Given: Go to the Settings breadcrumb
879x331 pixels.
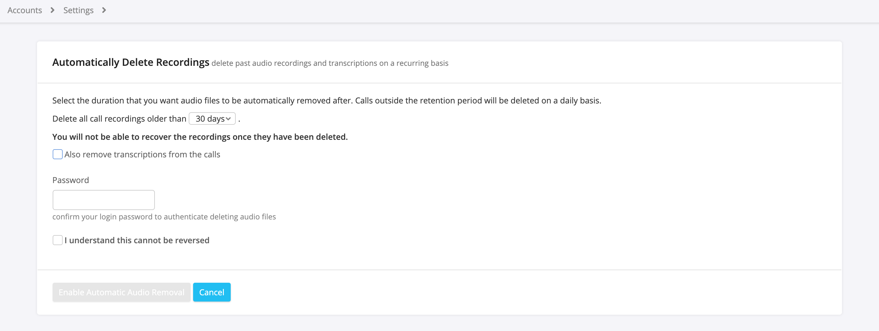Looking at the screenshot, I should tap(78, 10).
